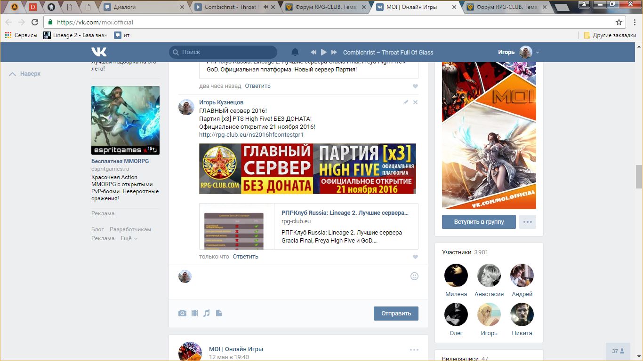
Task: Open Сервисы apps bookmark
Action: click(x=21, y=35)
